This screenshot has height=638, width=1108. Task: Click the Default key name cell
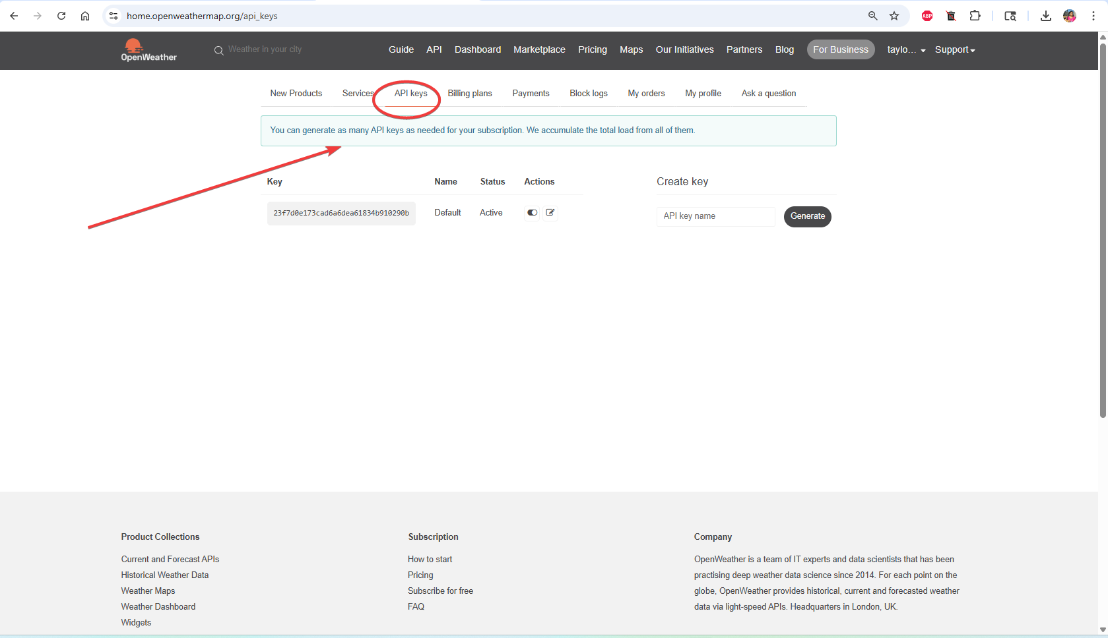[x=447, y=212]
